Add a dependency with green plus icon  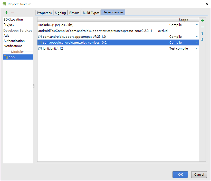tap(202, 21)
